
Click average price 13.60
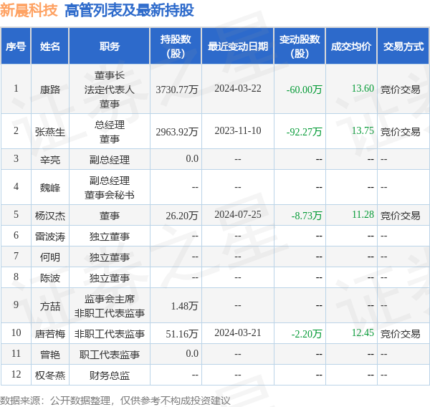coord(363,88)
